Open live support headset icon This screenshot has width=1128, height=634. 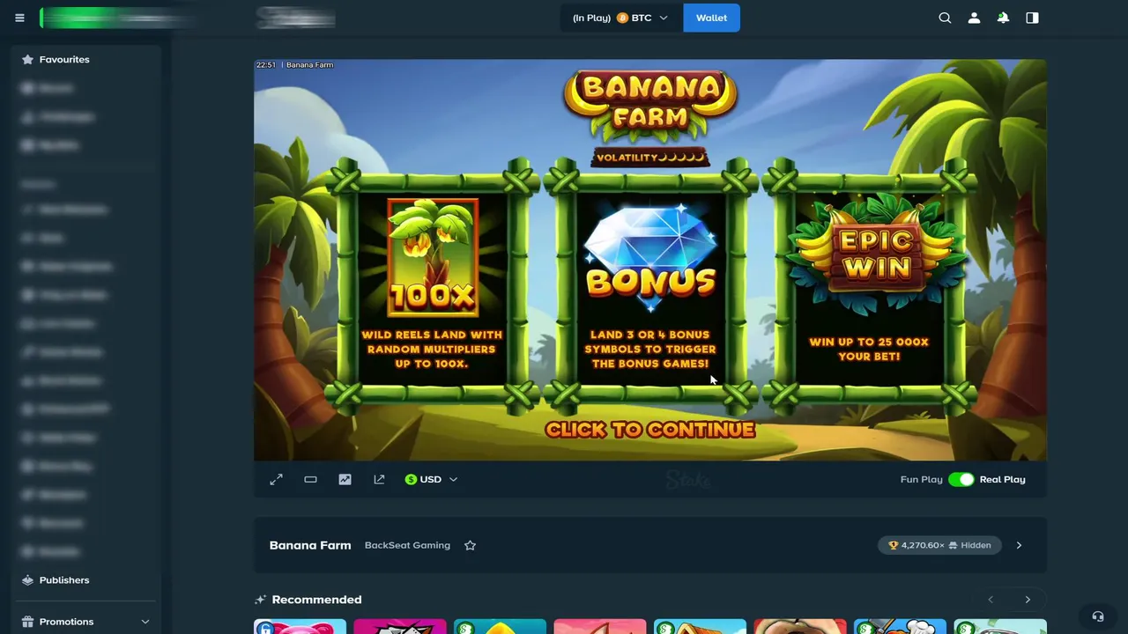click(x=1097, y=616)
